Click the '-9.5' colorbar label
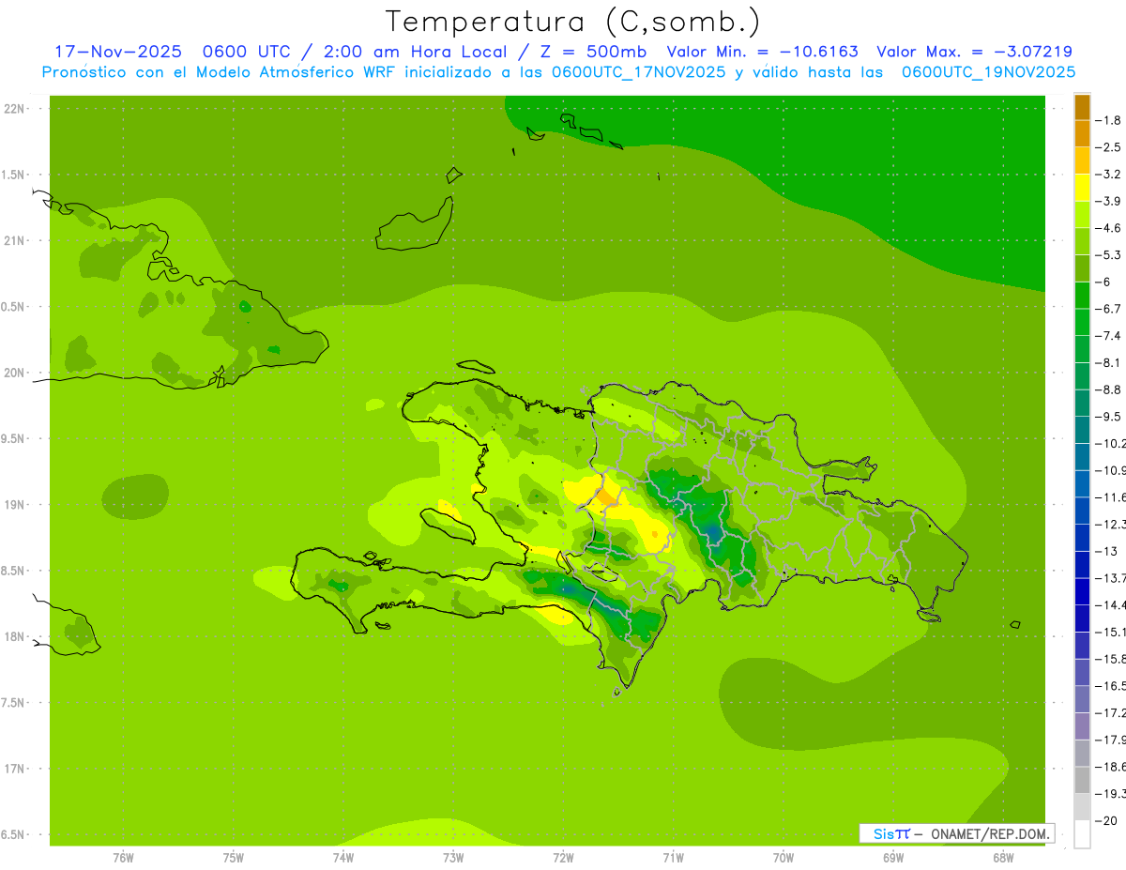This screenshot has width=1126, height=870. click(x=1108, y=416)
